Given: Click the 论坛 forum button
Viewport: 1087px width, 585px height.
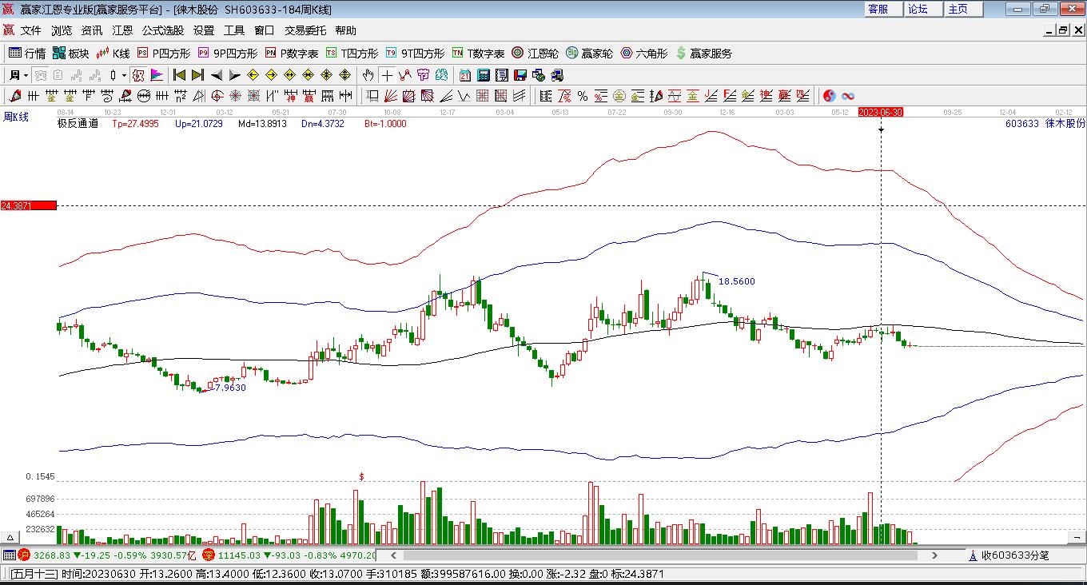Looking at the screenshot, I should (923, 9).
